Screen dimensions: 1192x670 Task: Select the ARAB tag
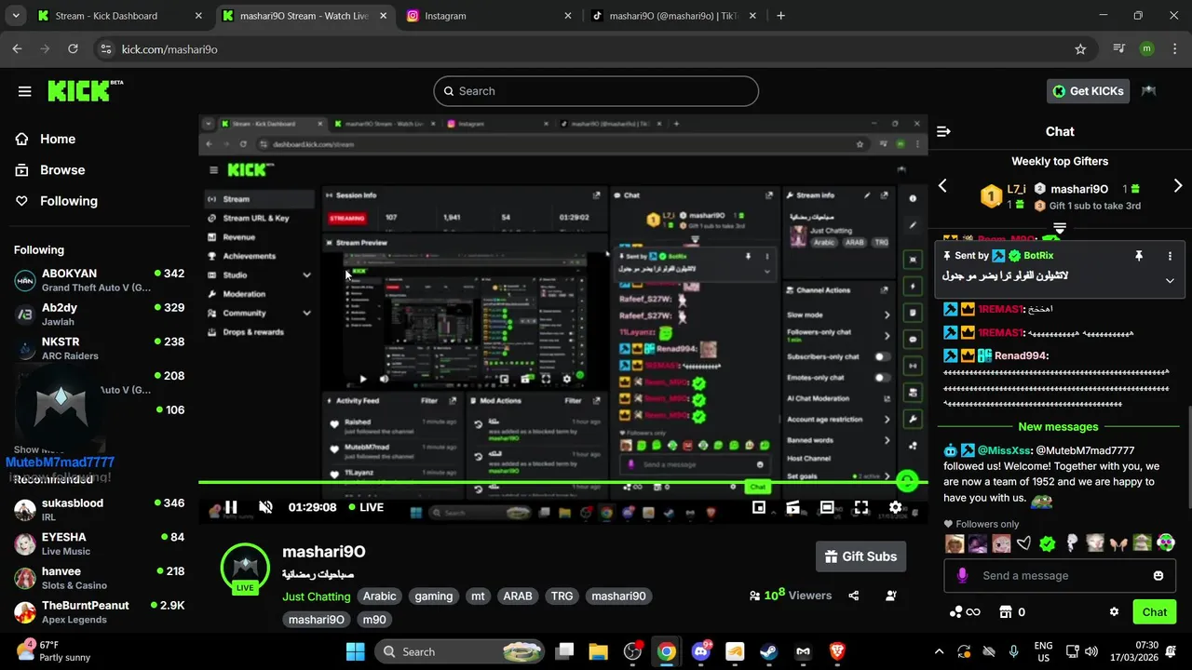[518, 596]
